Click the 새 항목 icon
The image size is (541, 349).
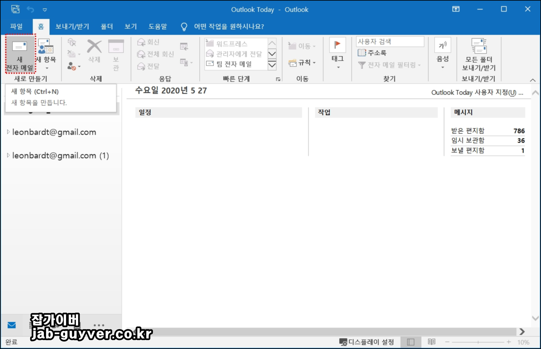(x=46, y=46)
